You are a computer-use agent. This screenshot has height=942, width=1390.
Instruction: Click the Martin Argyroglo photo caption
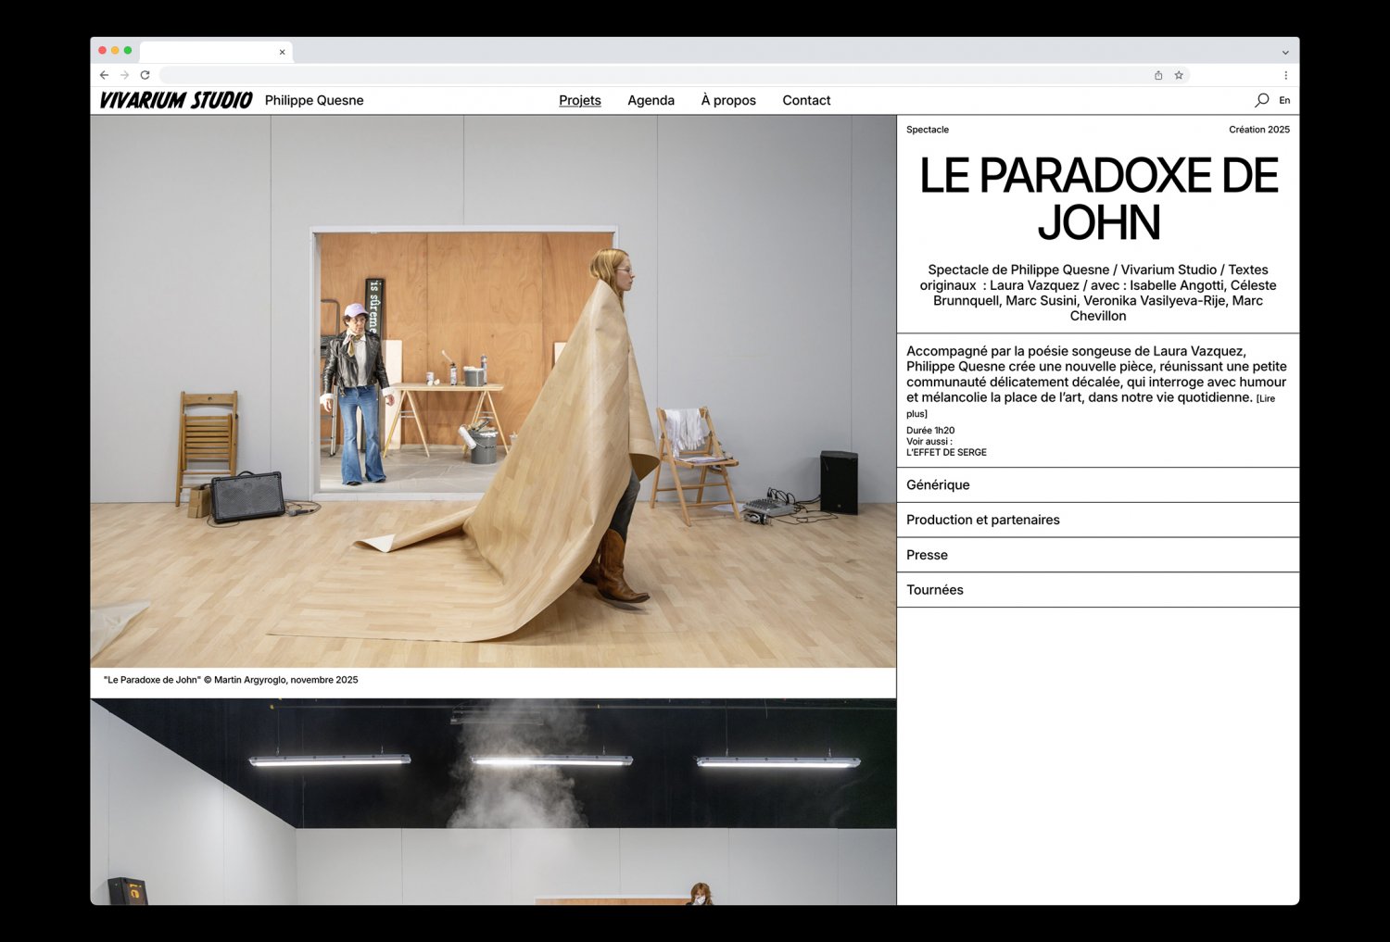pos(231,680)
